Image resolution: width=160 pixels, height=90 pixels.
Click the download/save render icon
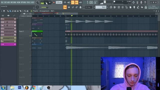pos(146,7)
